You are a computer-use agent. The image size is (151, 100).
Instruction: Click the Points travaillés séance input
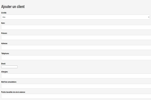point(76,96)
